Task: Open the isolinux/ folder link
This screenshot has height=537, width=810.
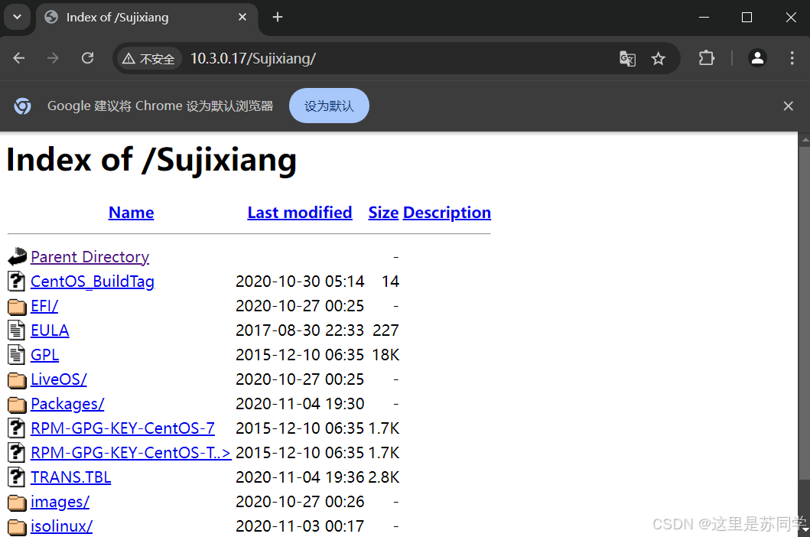Action: (x=61, y=526)
